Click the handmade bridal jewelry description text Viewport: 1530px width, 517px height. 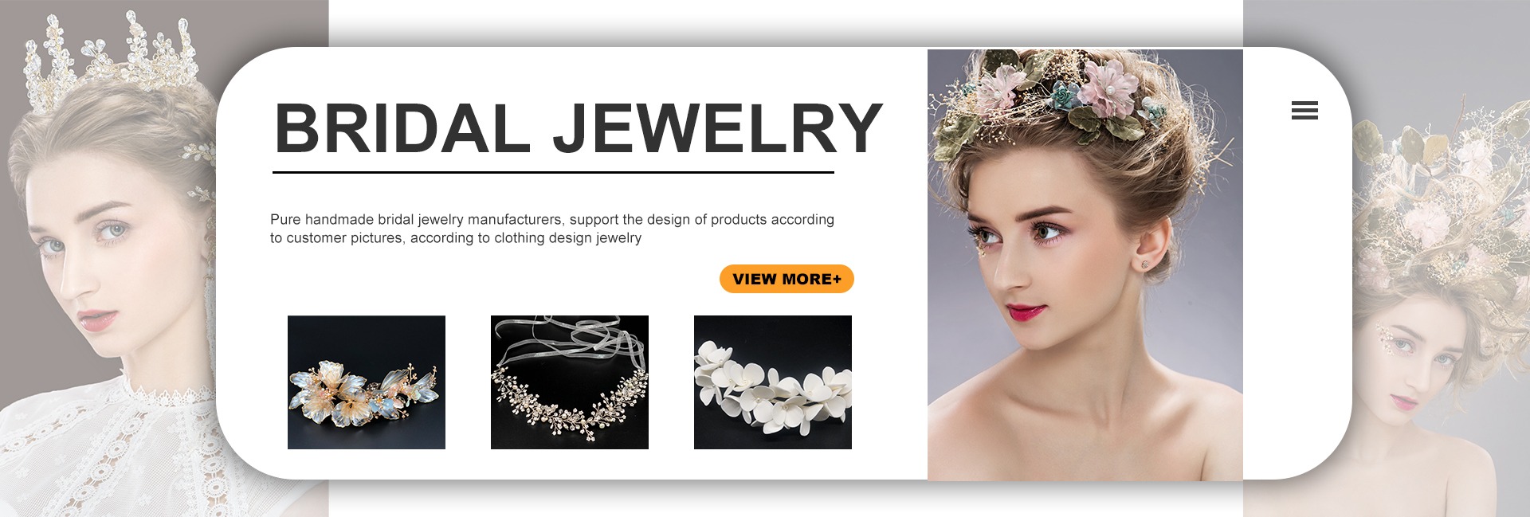point(552,229)
